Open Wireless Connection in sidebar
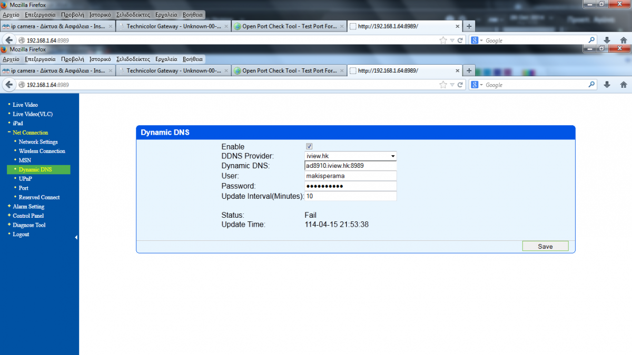 (x=42, y=151)
